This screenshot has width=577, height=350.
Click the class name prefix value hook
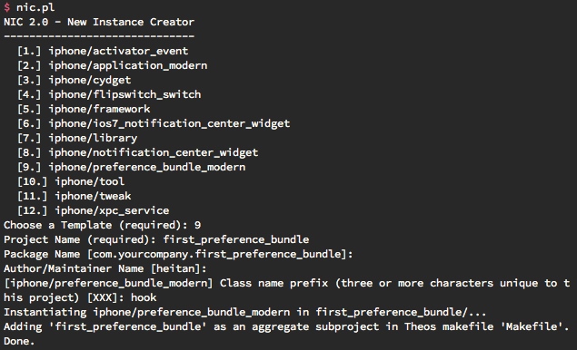pyautogui.click(x=144, y=297)
